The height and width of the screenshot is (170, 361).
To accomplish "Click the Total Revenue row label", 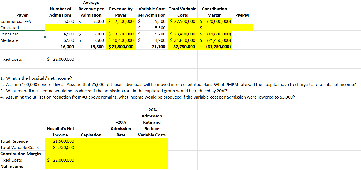I will (x=14, y=141).
